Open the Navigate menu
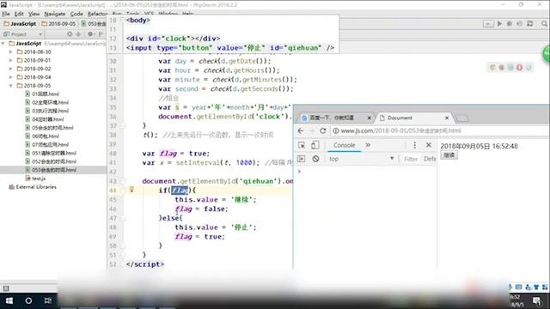The height and width of the screenshot is (309, 550). (x=55, y=14)
